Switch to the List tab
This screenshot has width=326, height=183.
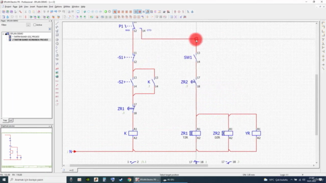(11, 120)
